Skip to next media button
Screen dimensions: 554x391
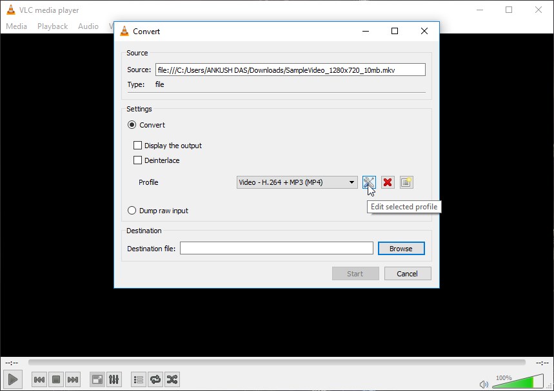tap(73, 379)
